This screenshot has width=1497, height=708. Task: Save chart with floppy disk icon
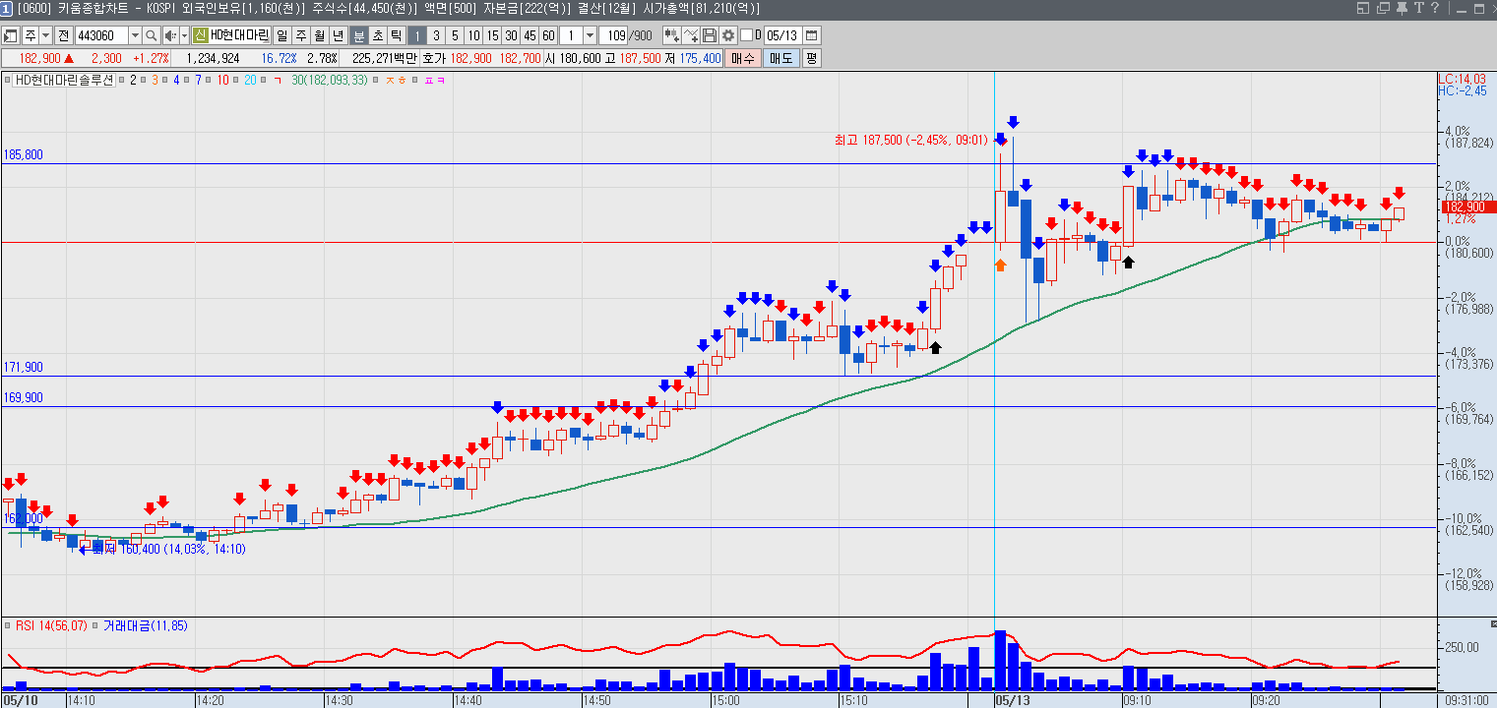[710, 35]
